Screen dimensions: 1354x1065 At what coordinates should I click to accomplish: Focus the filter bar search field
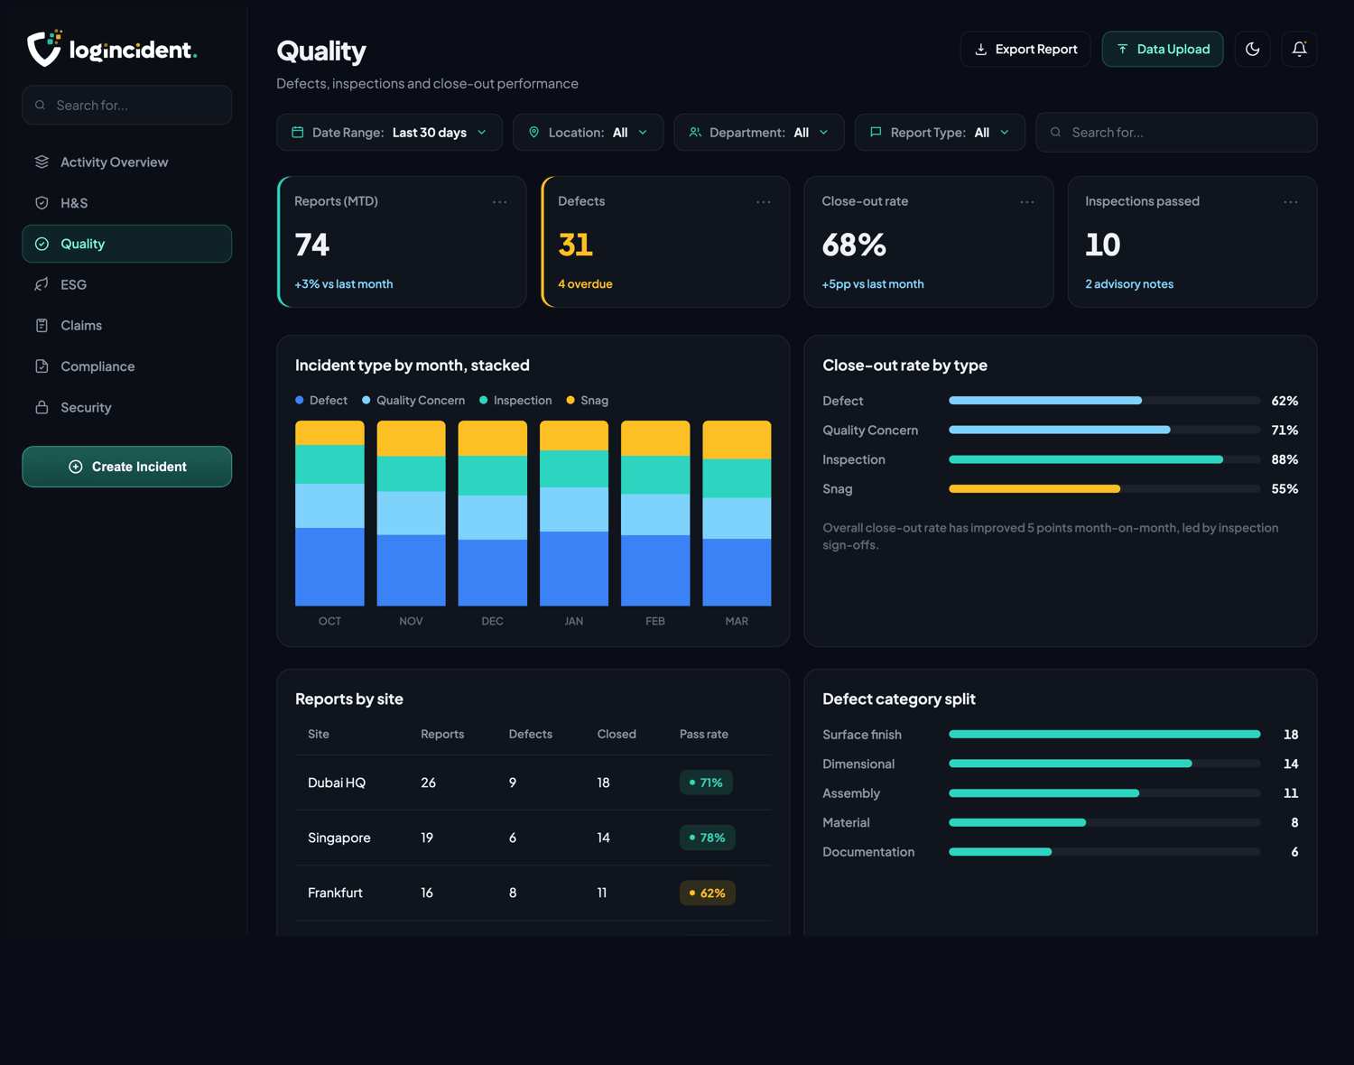tap(1176, 133)
